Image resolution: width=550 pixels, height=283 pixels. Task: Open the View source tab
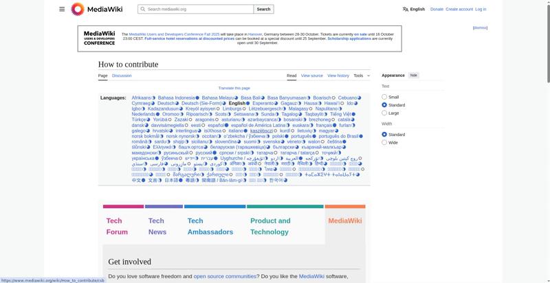tap(311, 76)
